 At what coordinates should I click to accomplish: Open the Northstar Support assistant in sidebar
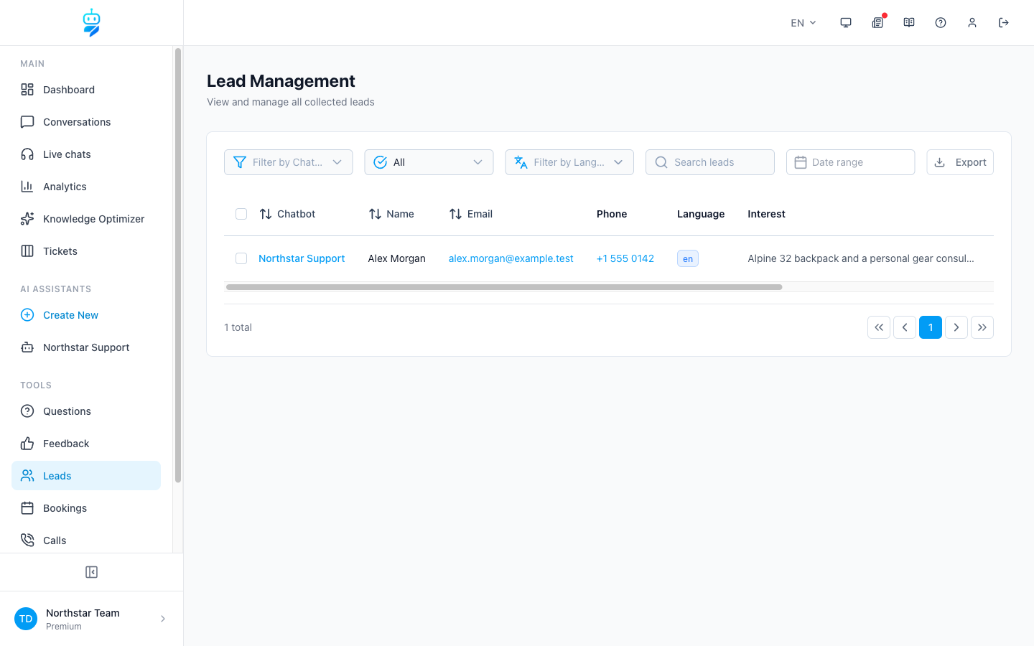tap(86, 347)
